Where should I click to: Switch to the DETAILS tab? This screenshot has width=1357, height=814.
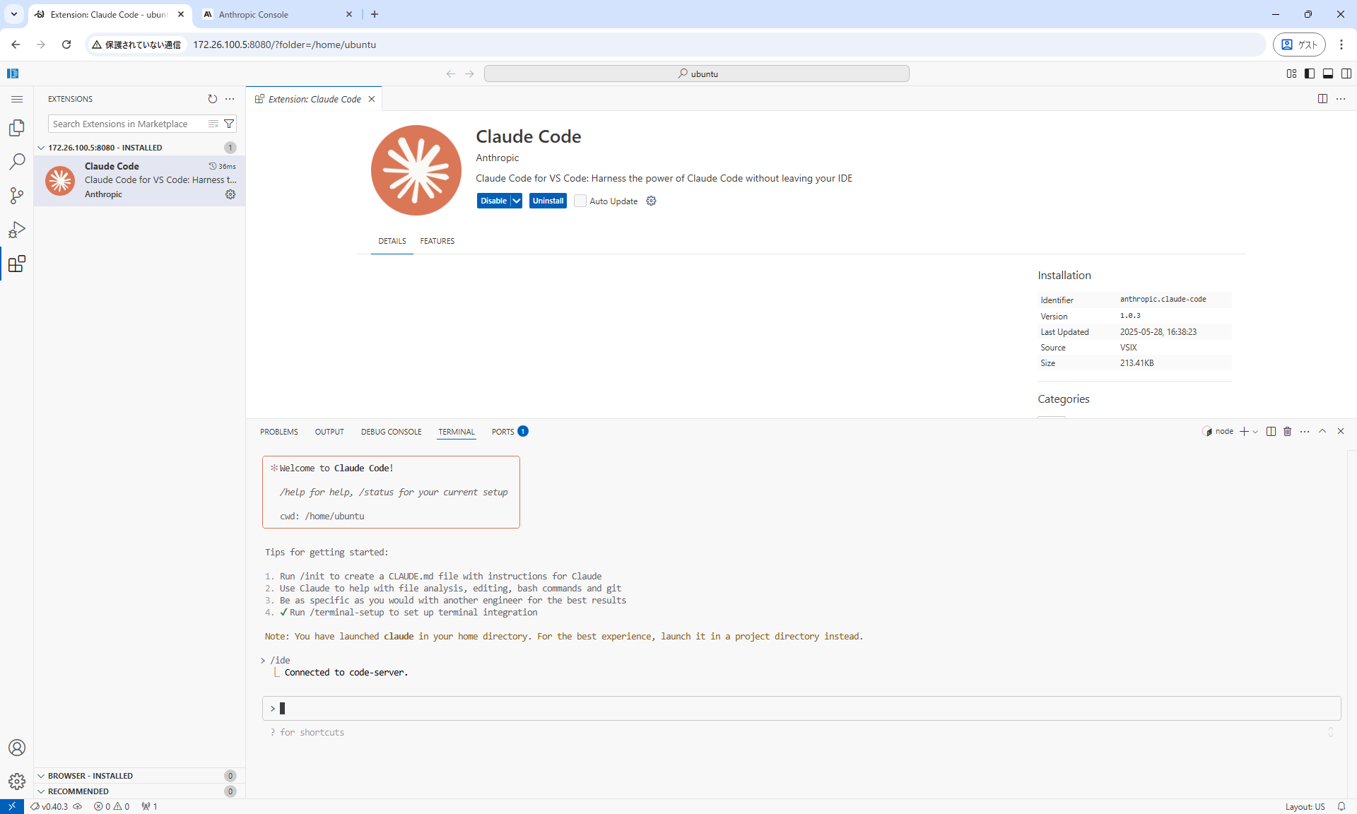coord(392,241)
